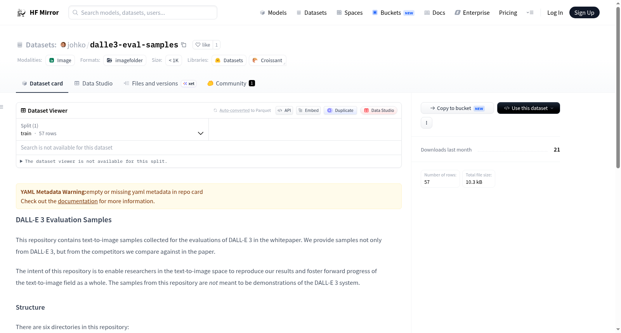Go to the Community tab
This screenshot has width=621, height=333.
point(231,84)
